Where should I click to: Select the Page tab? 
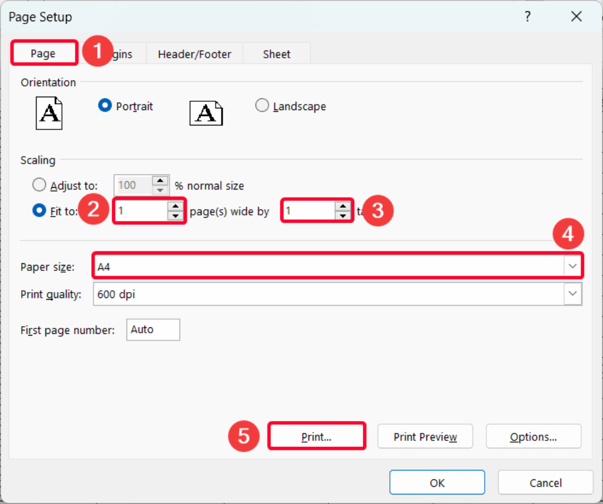[x=44, y=54]
